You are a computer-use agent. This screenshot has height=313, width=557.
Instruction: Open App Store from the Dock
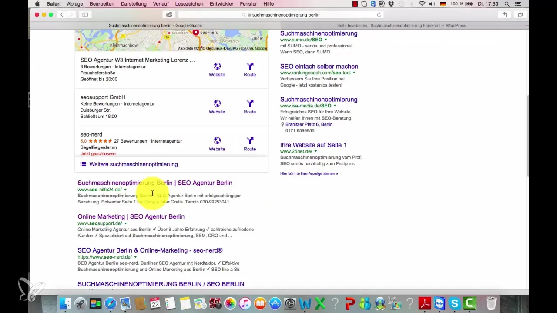(x=275, y=303)
